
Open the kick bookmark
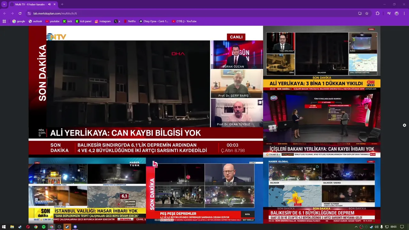coord(67,21)
